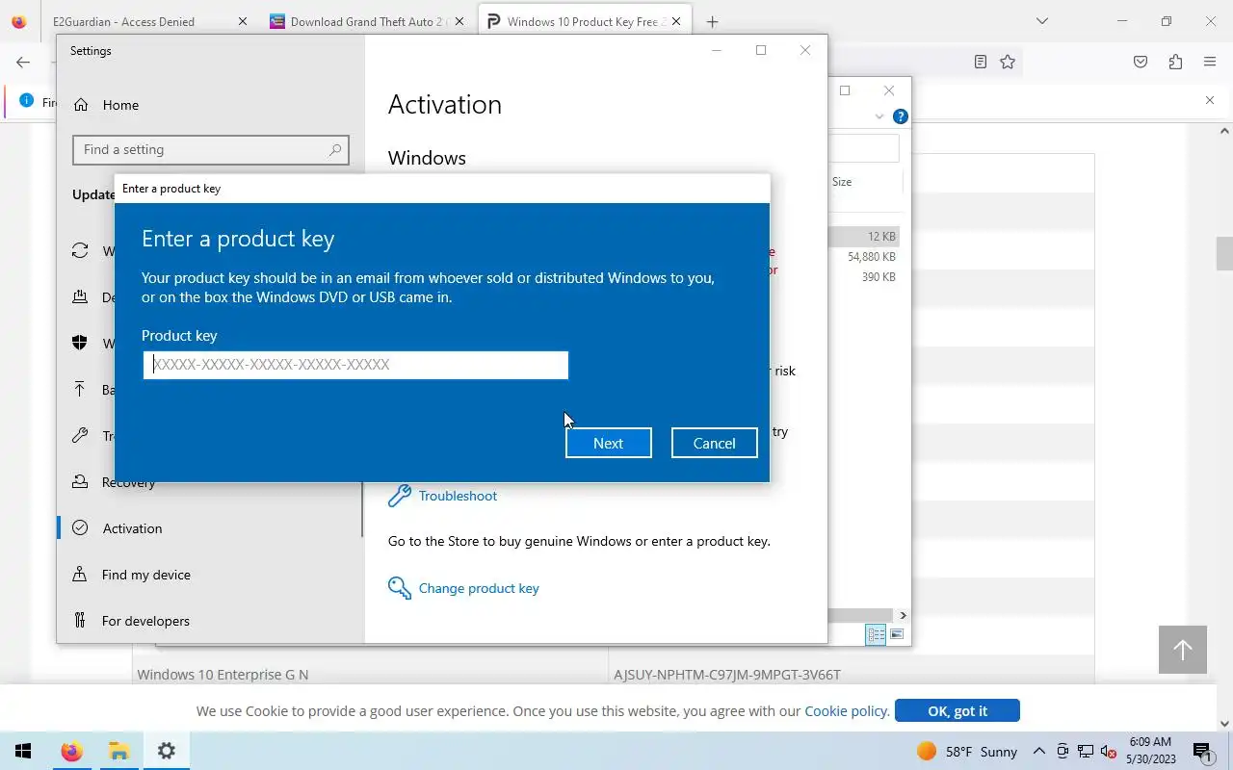Open Find my device settings

pos(145,575)
